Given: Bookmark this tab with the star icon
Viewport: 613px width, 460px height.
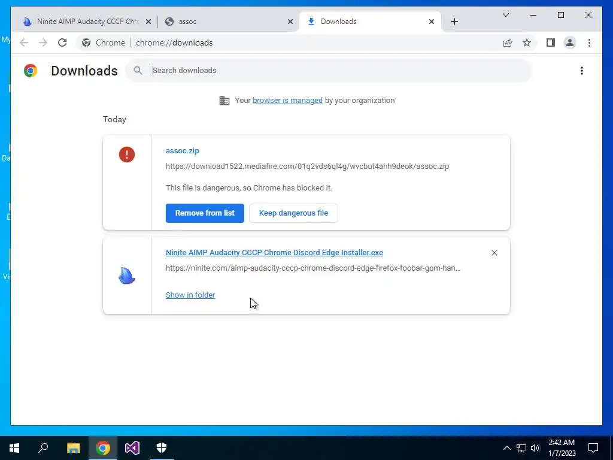Looking at the screenshot, I should click(x=527, y=43).
